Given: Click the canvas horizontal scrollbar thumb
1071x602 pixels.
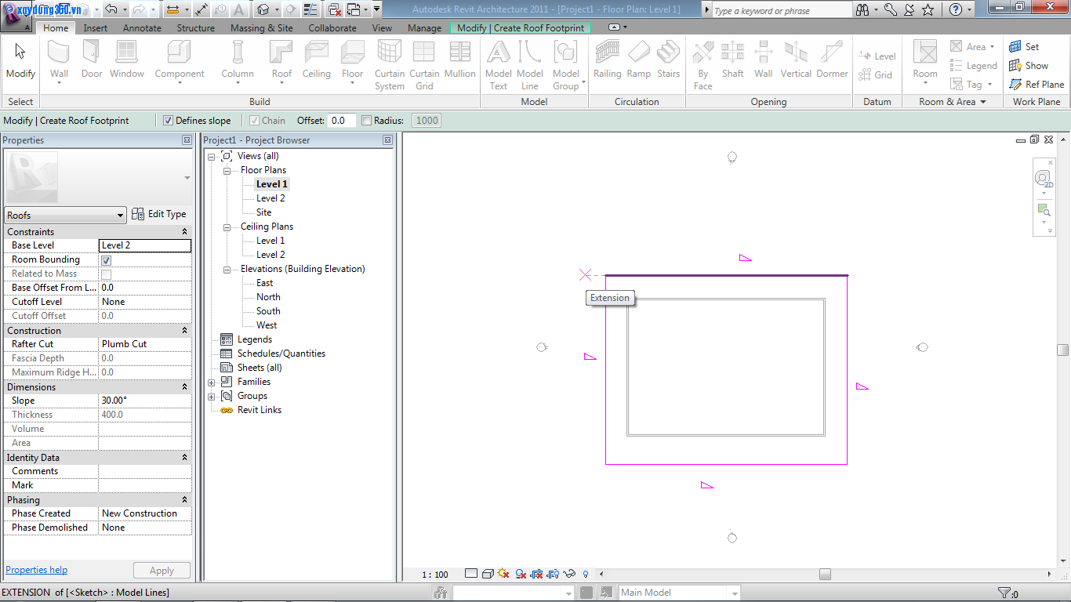Looking at the screenshot, I should click(x=825, y=574).
